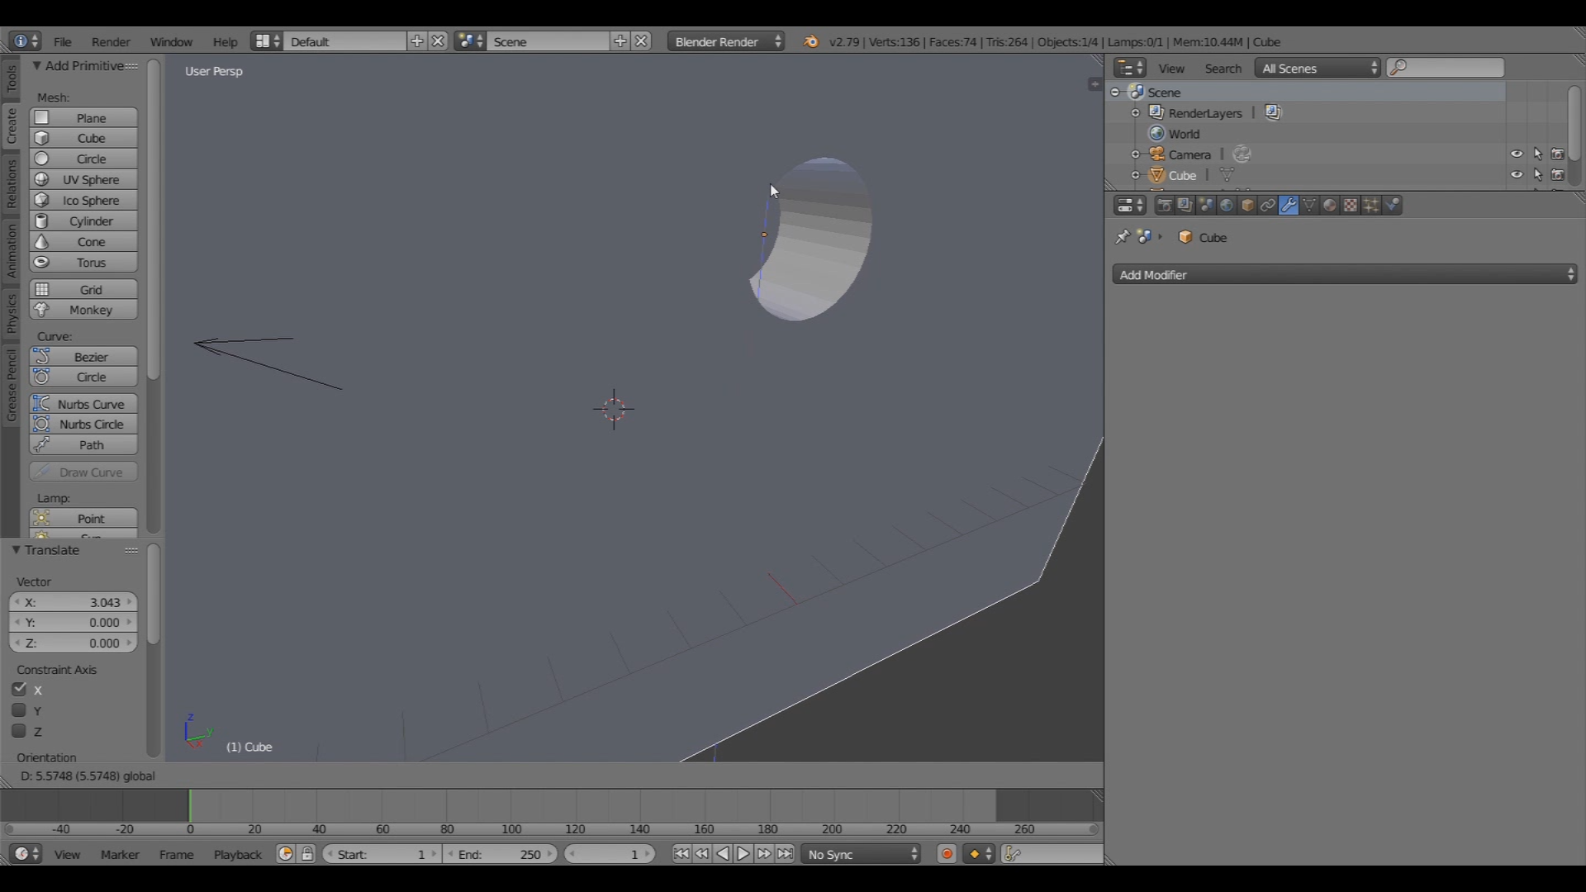Open the Particles properties (sparkles icon)

pos(1371,206)
